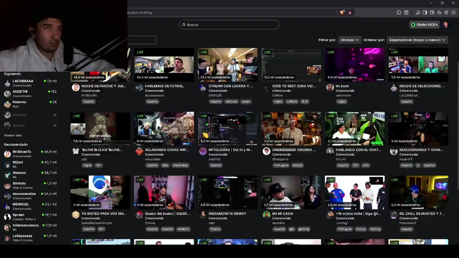This screenshot has height=258, width=459.
Task: Click the davooxeneize avatar under HABLEMOS DE FUTBOL
Action: point(139,88)
